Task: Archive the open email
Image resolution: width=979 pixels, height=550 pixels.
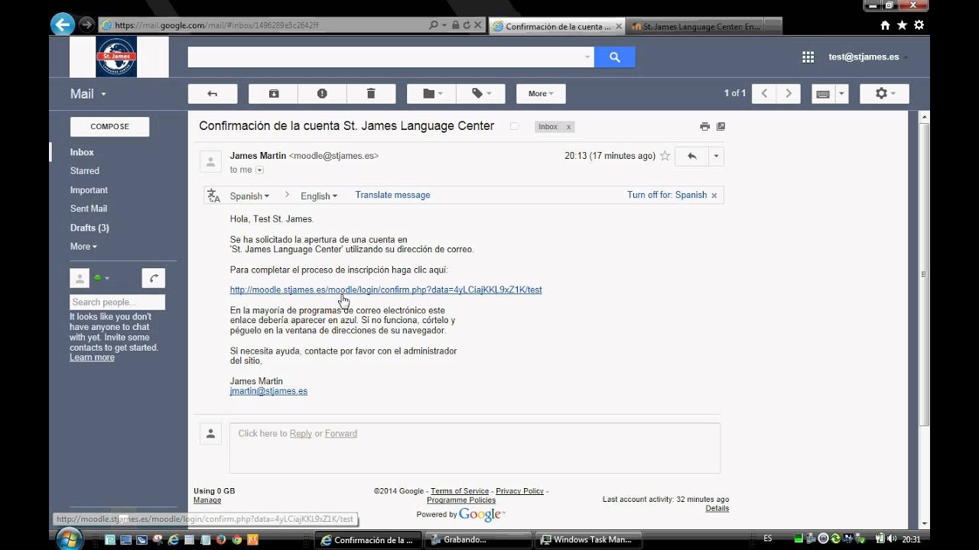Action: point(273,93)
